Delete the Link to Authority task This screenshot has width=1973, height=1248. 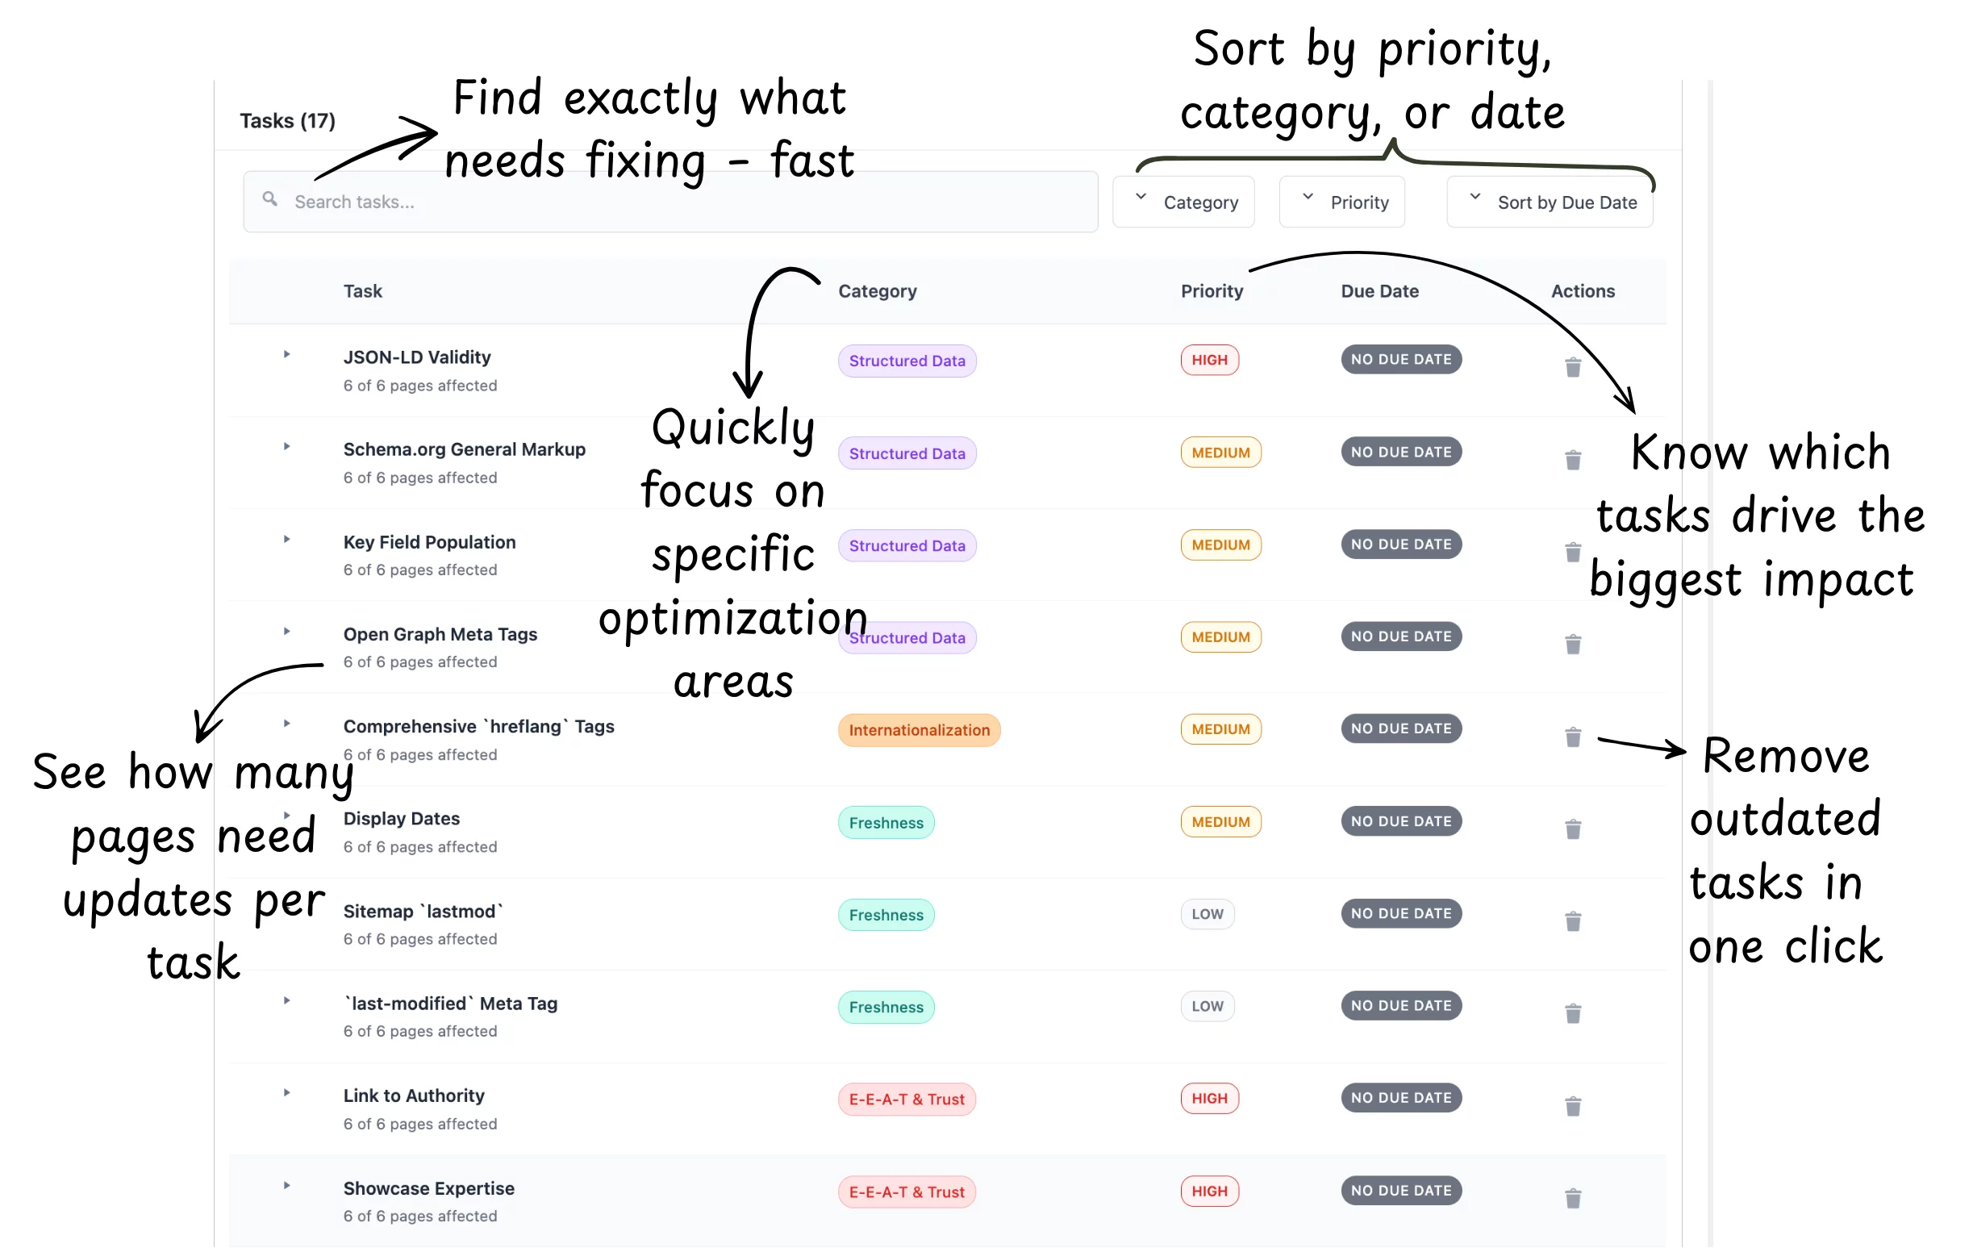1572,1106
